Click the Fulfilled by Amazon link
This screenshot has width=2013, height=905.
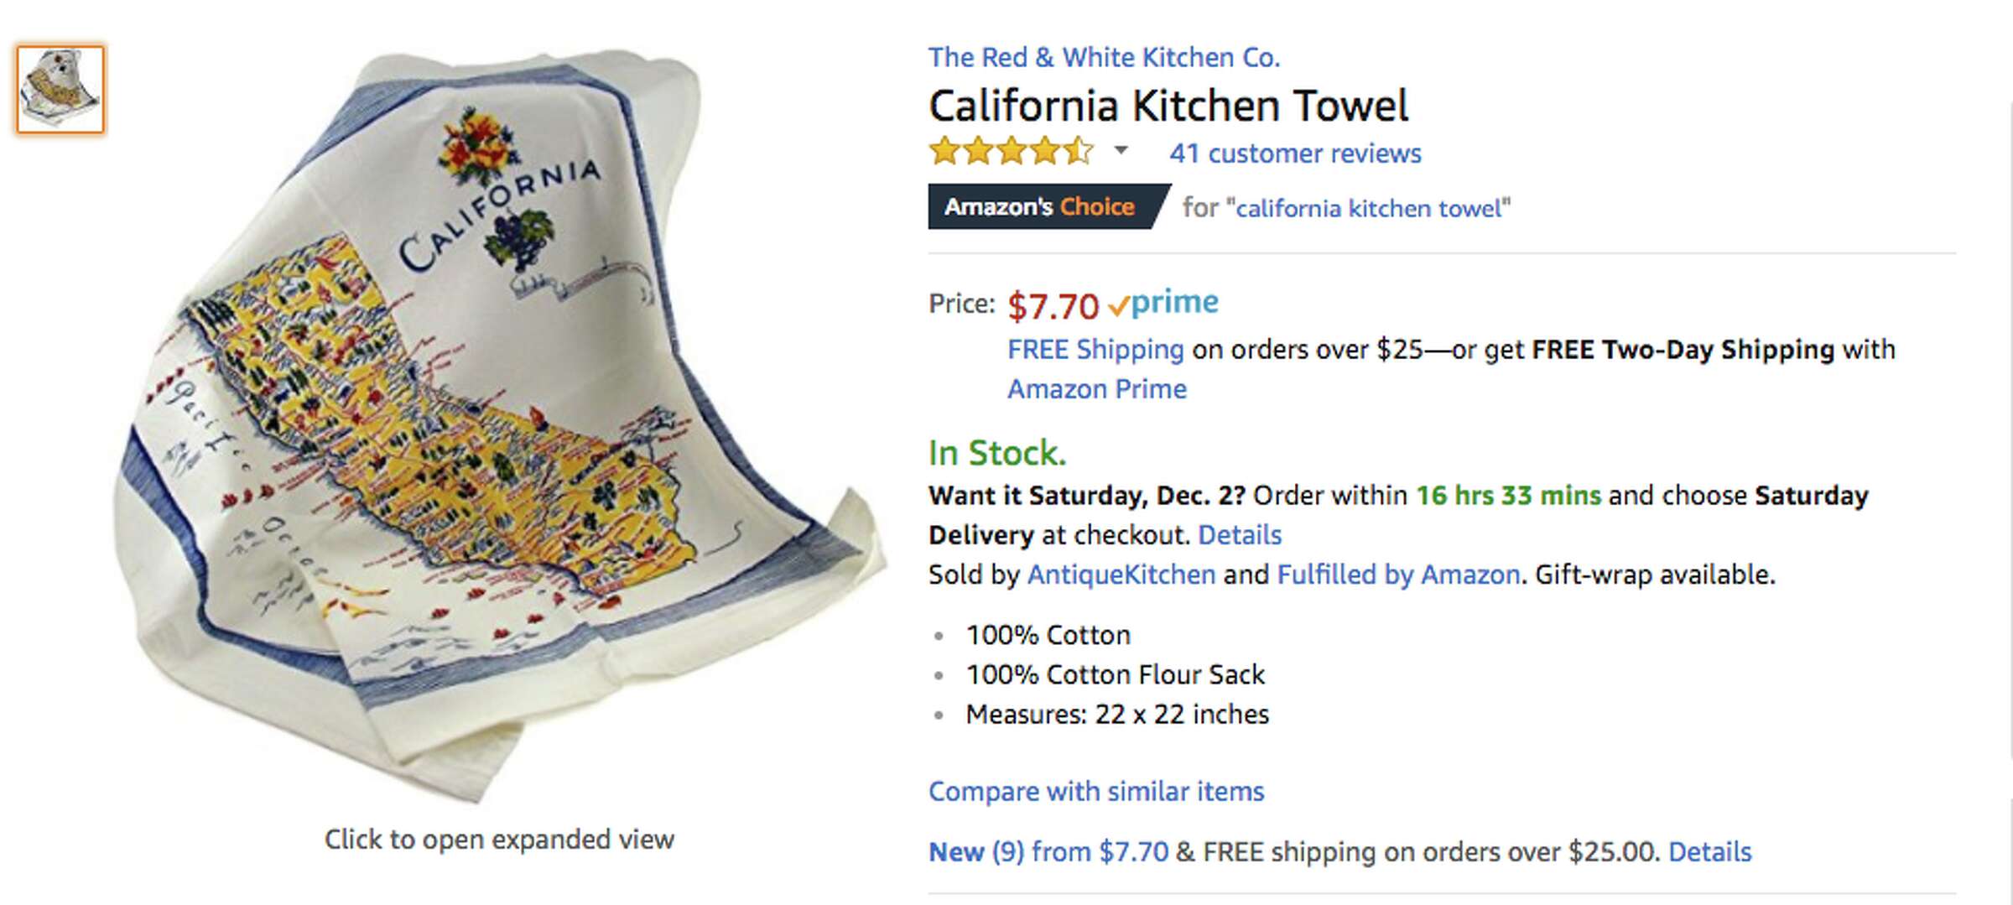1394,574
